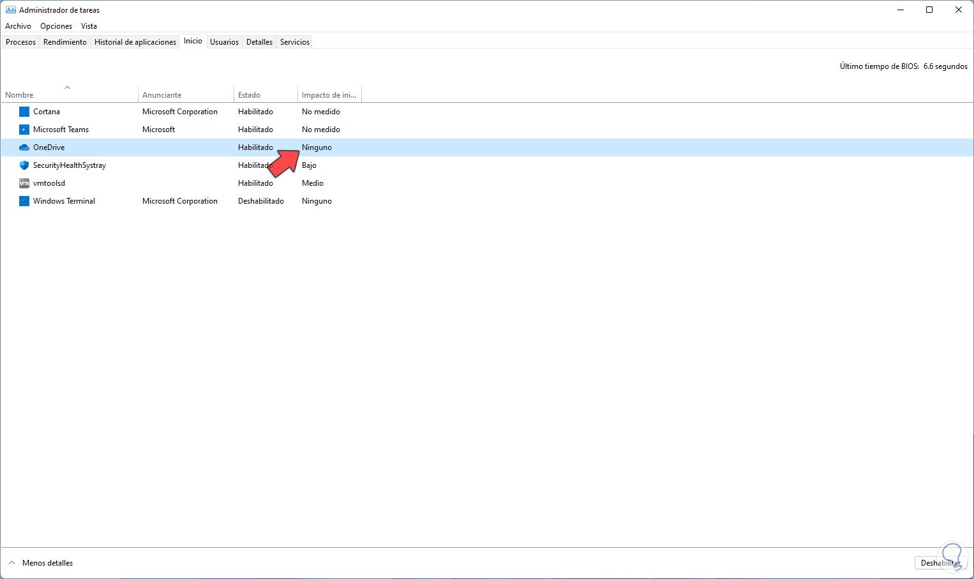The height and width of the screenshot is (579, 974).
Task: Click Cortana's Habilitado status
Action: pyautogui.click(x=255, y=112)
